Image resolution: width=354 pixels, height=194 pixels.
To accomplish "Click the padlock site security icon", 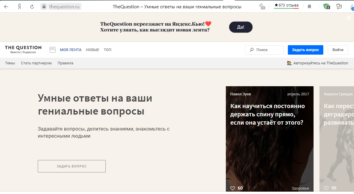I will 44,6.
